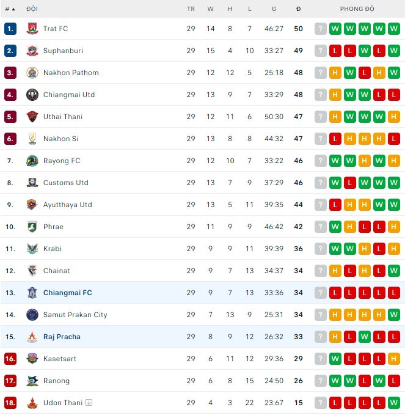This screenshot has width=405, height=415.
Task: Click the PHONG ĐỘ form column header
Action: pyautogui.click(x=357, y=9)
